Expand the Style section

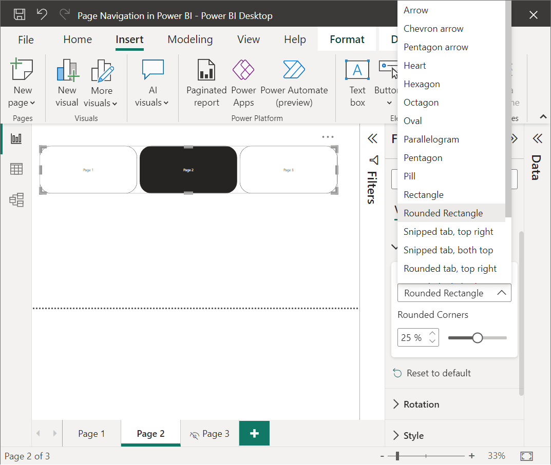[415, 435]
